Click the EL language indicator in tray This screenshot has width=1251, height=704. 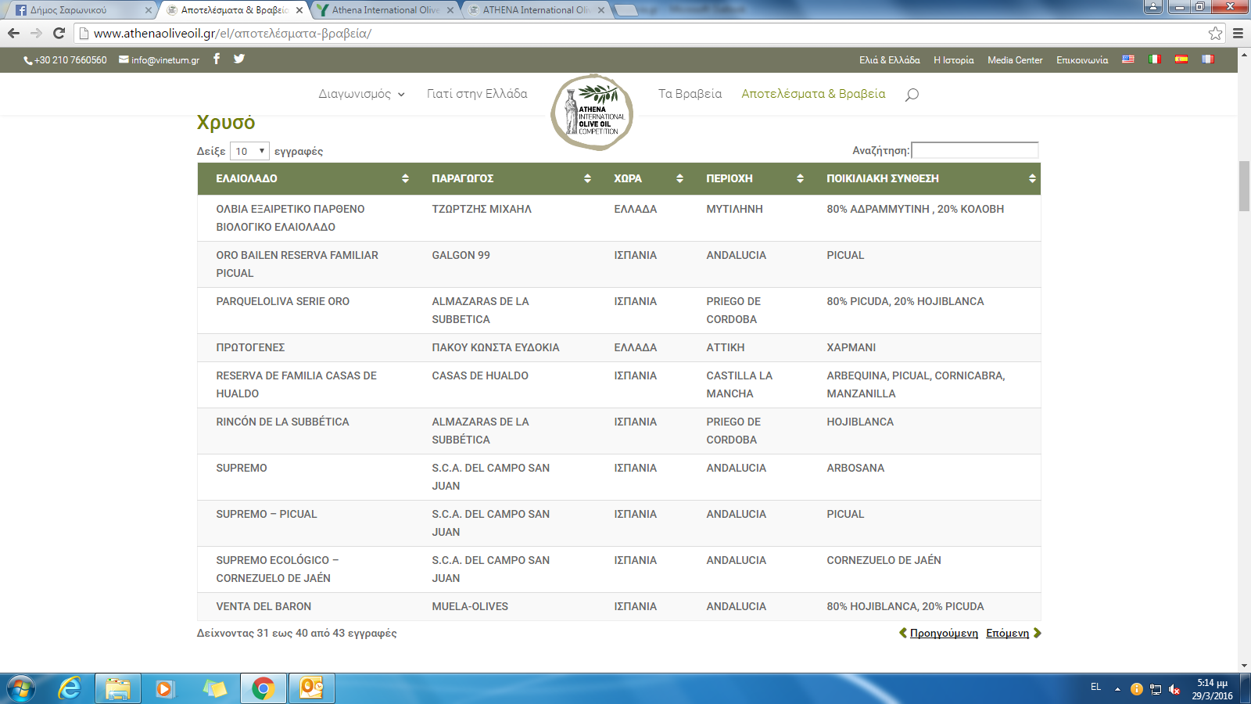pos(1095,687)
